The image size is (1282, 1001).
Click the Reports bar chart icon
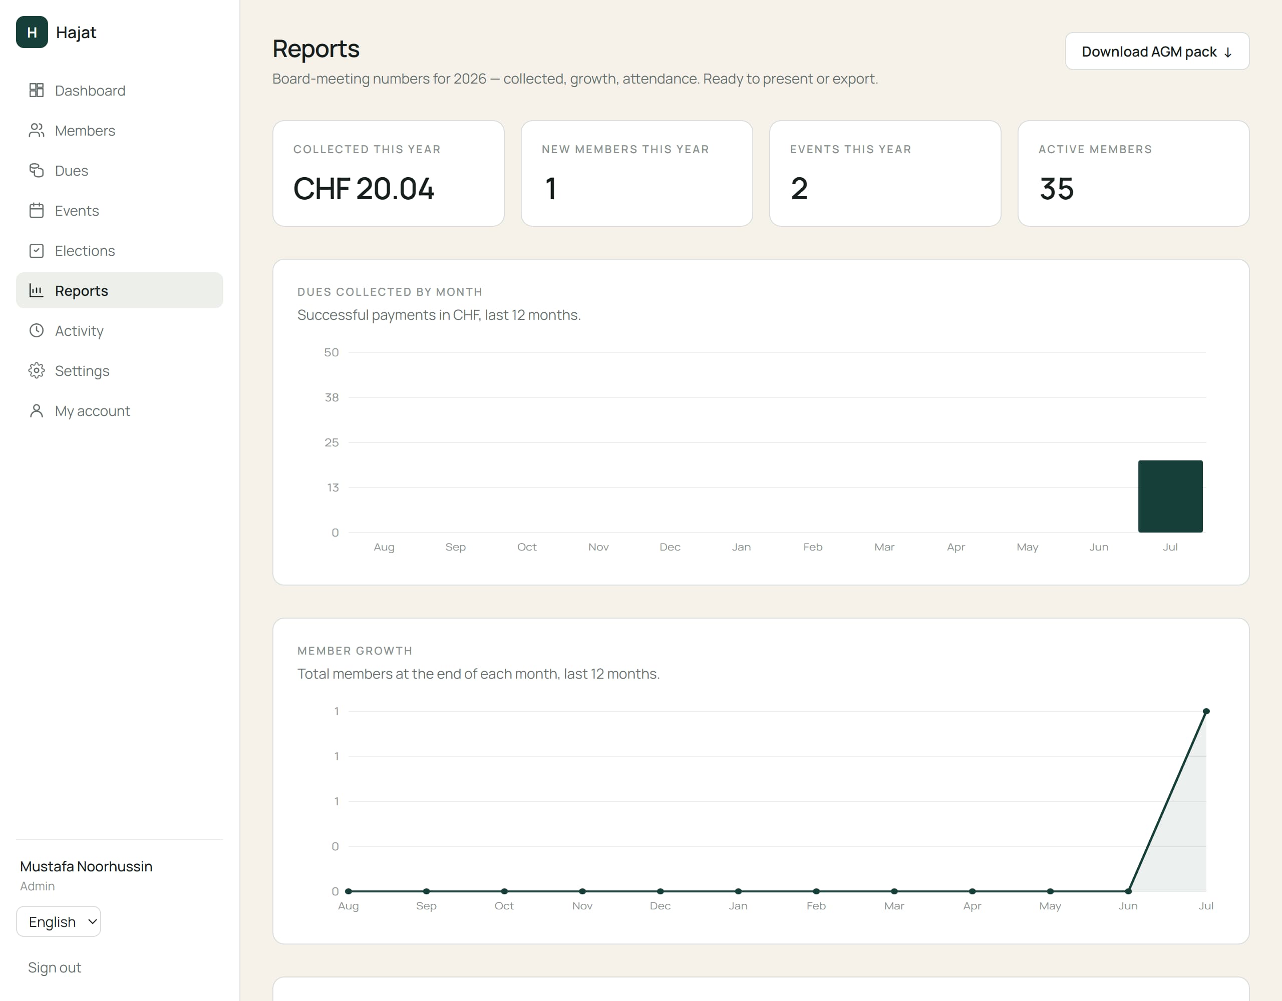(x=37, y=290)
